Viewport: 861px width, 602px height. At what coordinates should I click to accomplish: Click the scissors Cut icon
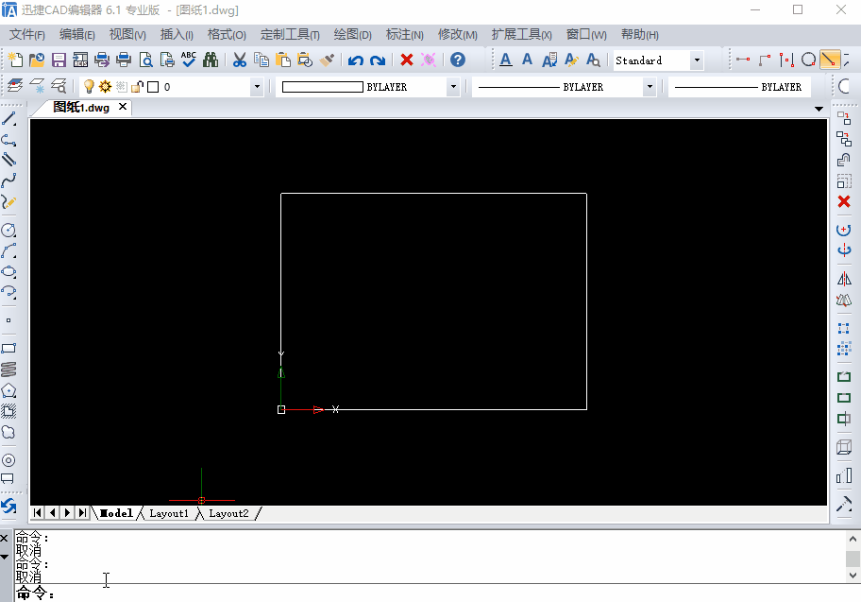(240, 60)
